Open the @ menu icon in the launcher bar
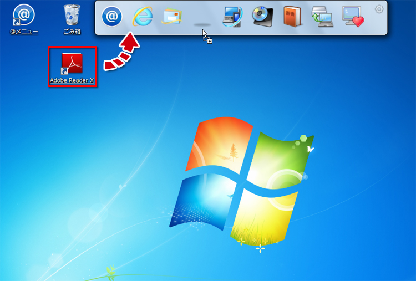This screenshot has height=281, width=416. [111, 17]
